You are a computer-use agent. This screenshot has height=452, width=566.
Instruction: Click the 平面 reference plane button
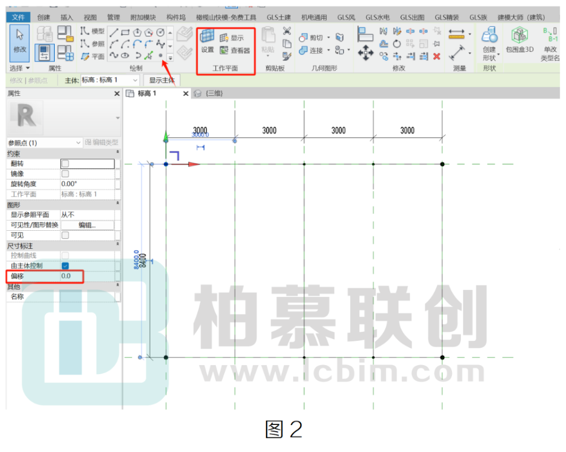tap(93, 56)
